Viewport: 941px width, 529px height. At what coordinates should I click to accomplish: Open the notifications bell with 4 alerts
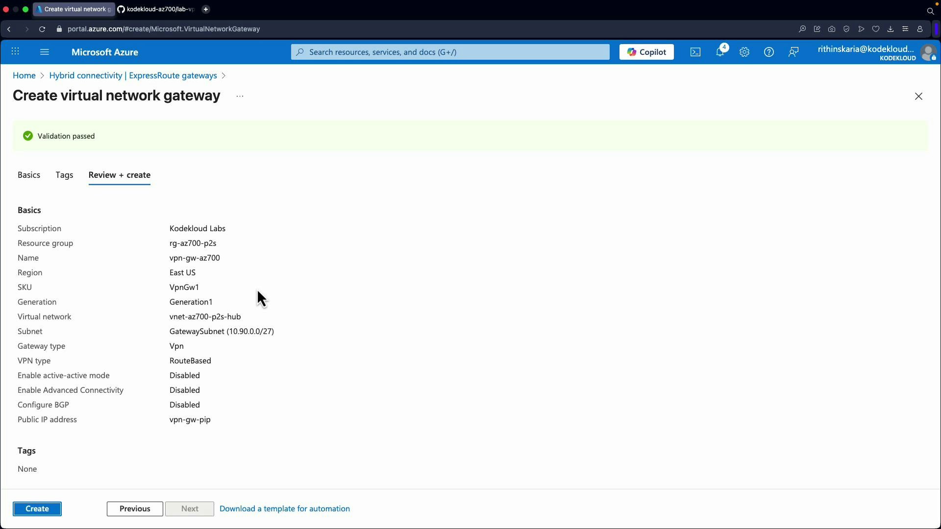click(x=720, y=52)
